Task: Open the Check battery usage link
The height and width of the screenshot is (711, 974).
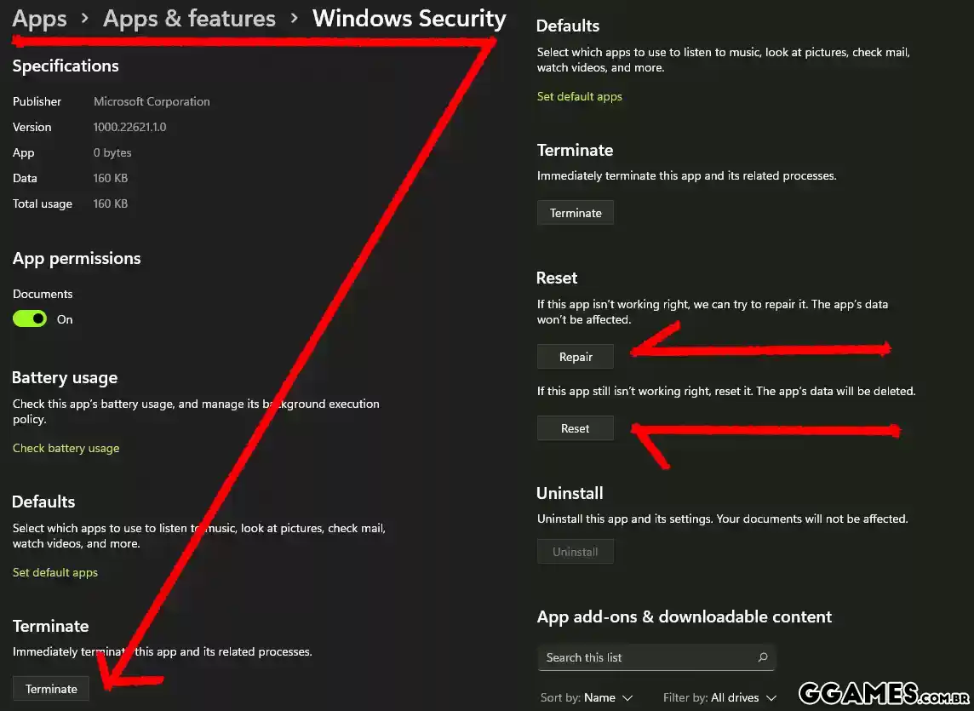Action: pyautogui.click(x=66, y=448)
